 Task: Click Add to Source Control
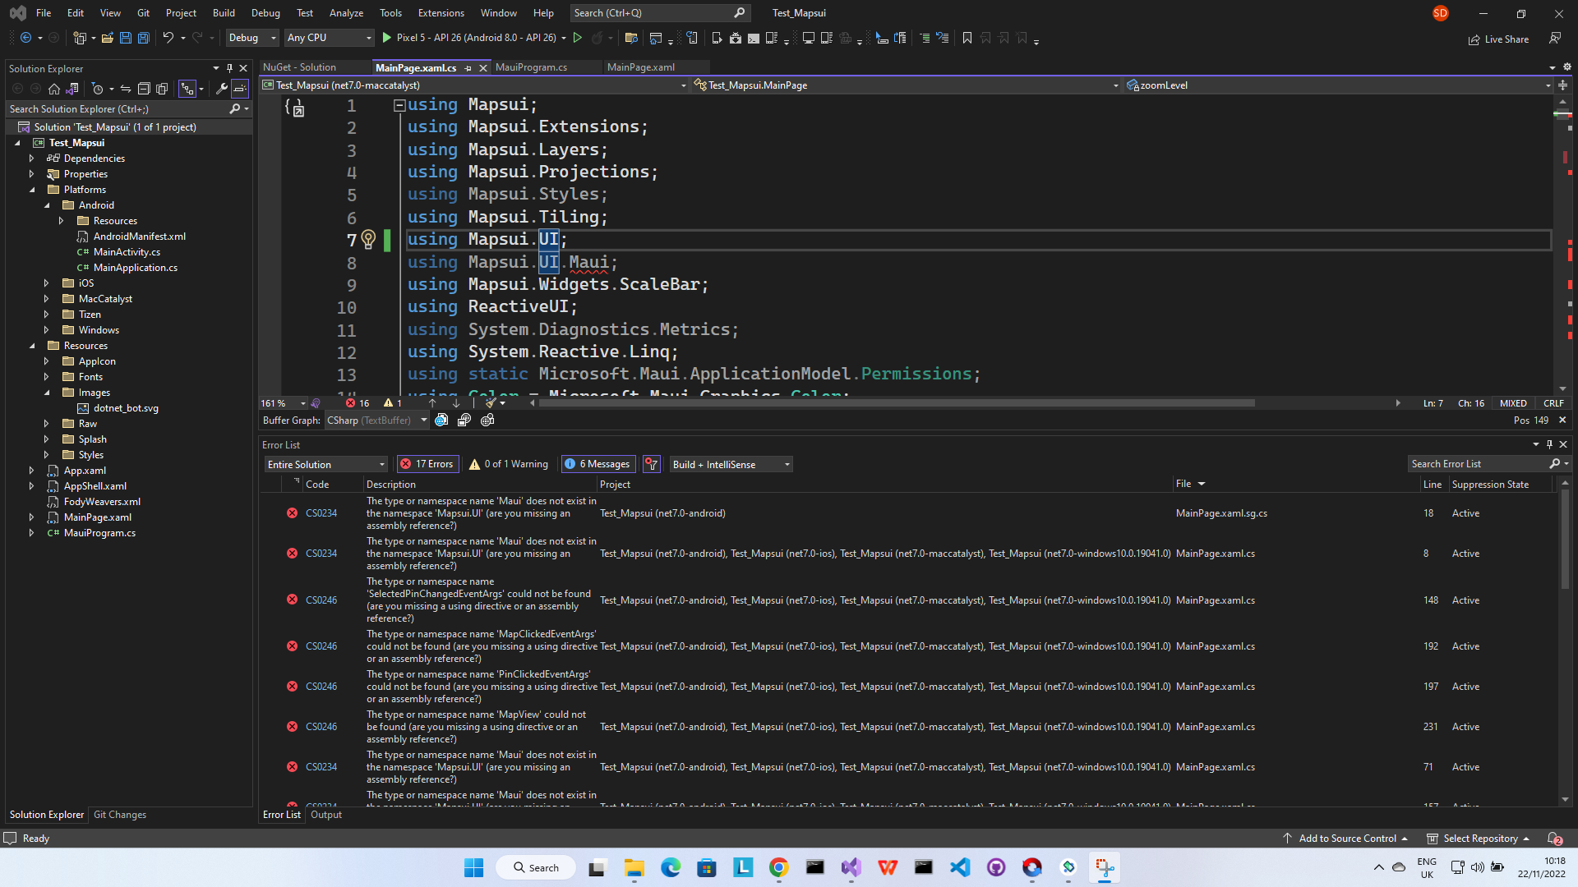1345,839
